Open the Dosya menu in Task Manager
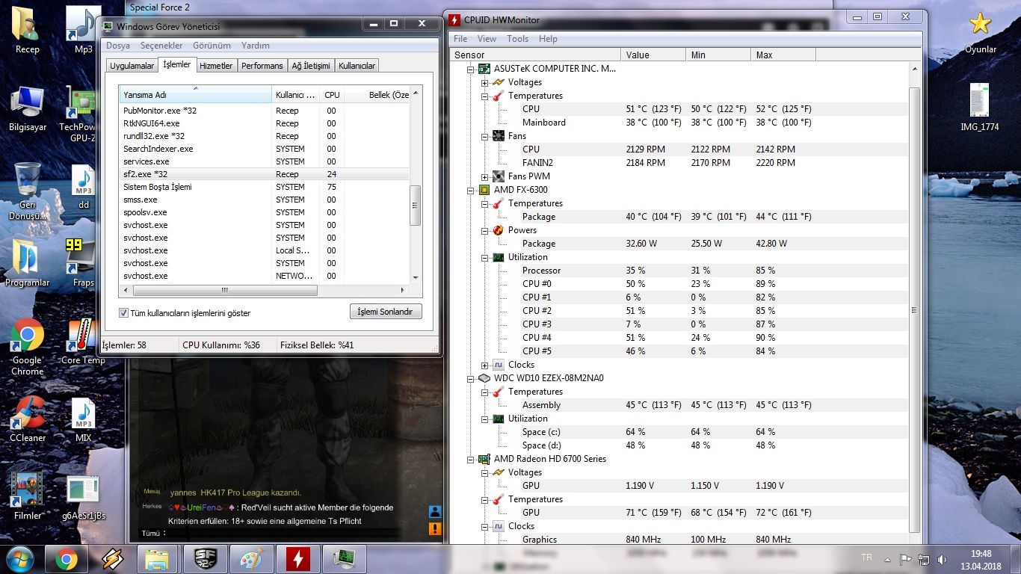The image size is (1021, 574). [118, 46]
